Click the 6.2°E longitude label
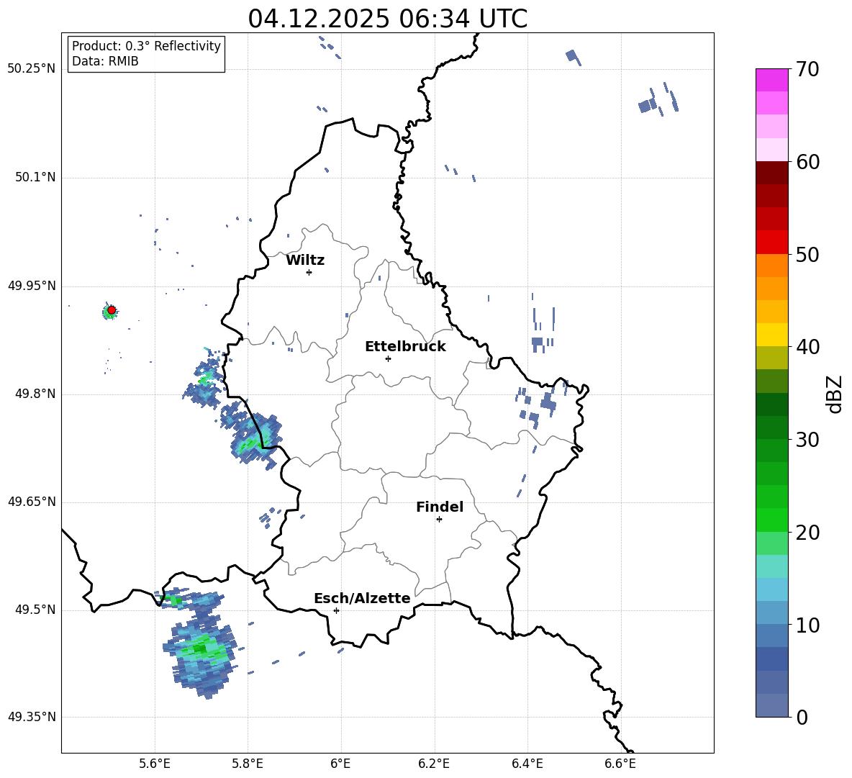 [x=434, y=764]
